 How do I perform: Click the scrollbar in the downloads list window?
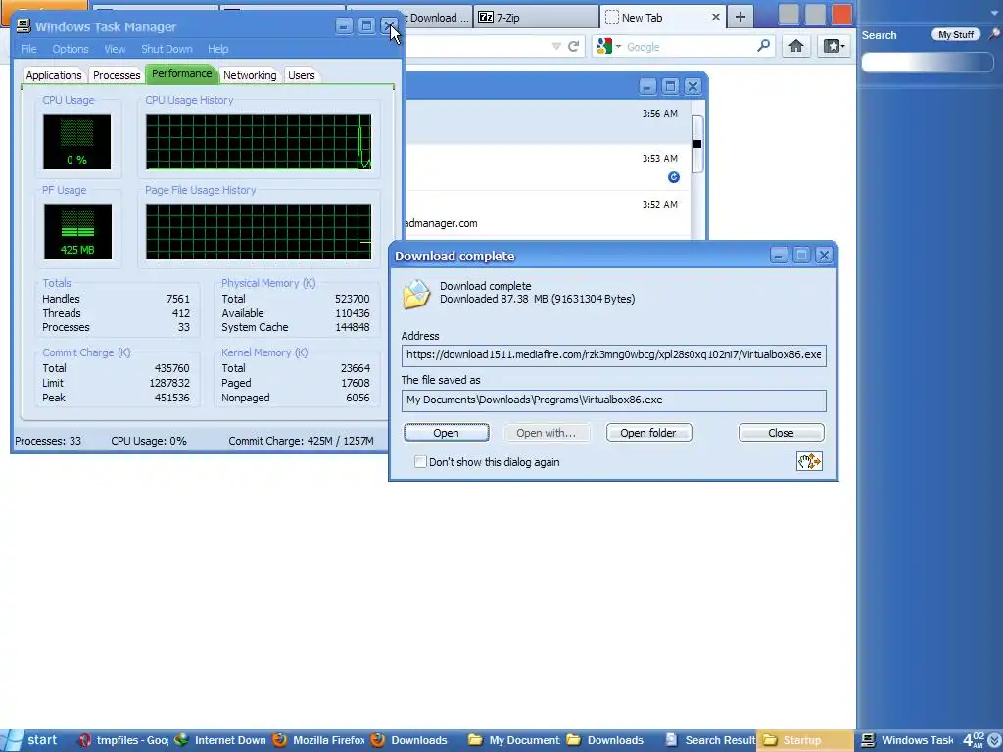click(x=697, y=143)
